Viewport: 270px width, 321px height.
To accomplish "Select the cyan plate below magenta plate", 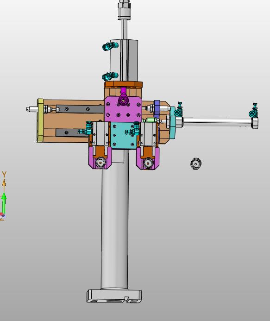I will [123, 135].
